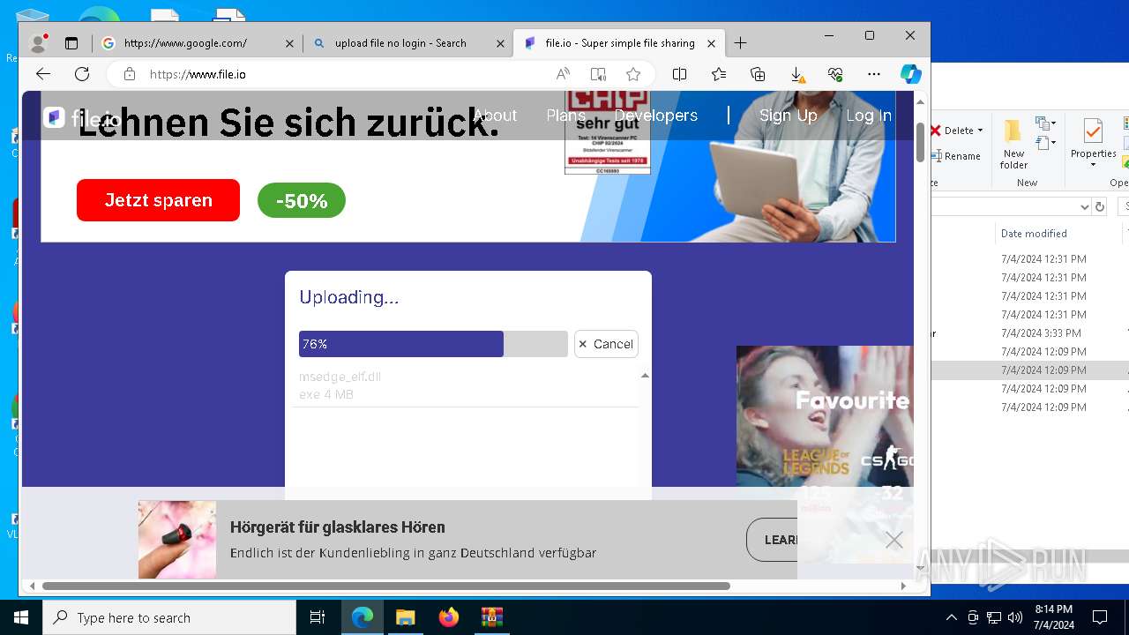Expand New item dropdown in Explorer
This screenshot has height=635, width=1129.
1046,123
